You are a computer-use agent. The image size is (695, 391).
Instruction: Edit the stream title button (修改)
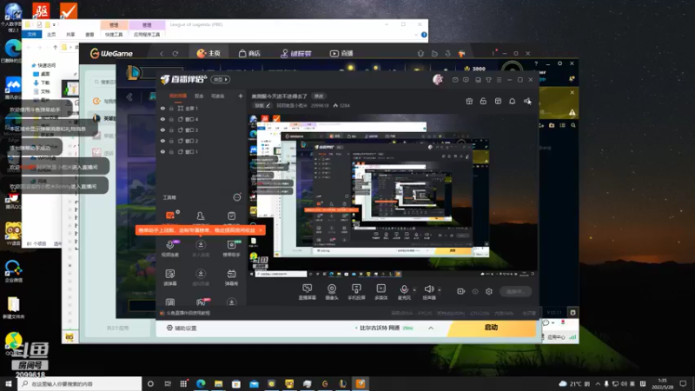pyautogui.click(x=319, y=96)
